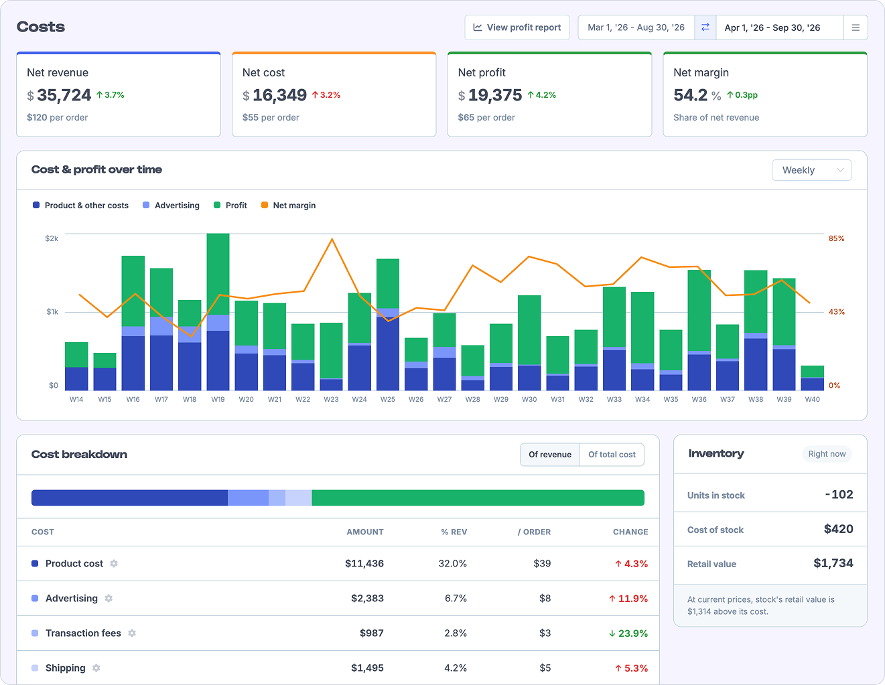This screenshot has height=685, width=885.
Task: Open the hamburger menu icon beside date range
Action: click(x=856, y=27)
